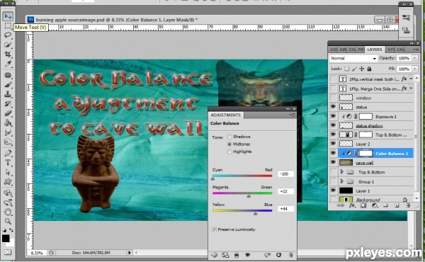Show the Background layer
Screen dimensions: 425x262
333,200
